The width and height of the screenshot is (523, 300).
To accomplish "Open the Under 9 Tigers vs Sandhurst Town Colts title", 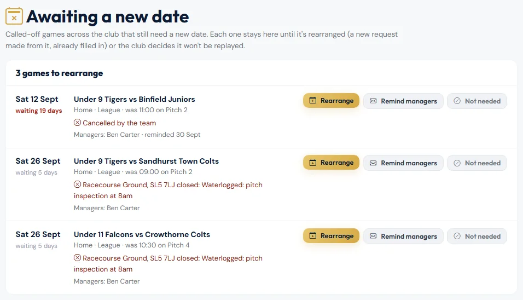I will click(x=146, y=161).
